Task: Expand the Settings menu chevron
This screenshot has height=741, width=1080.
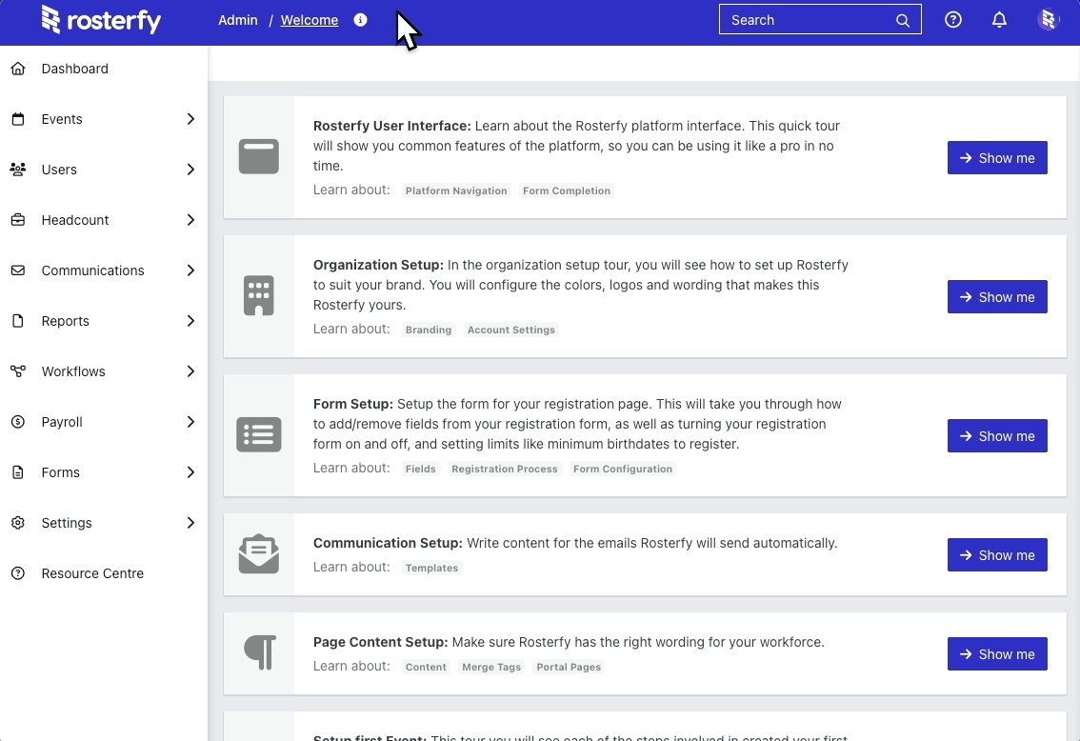Action: (x=190, y=523)
